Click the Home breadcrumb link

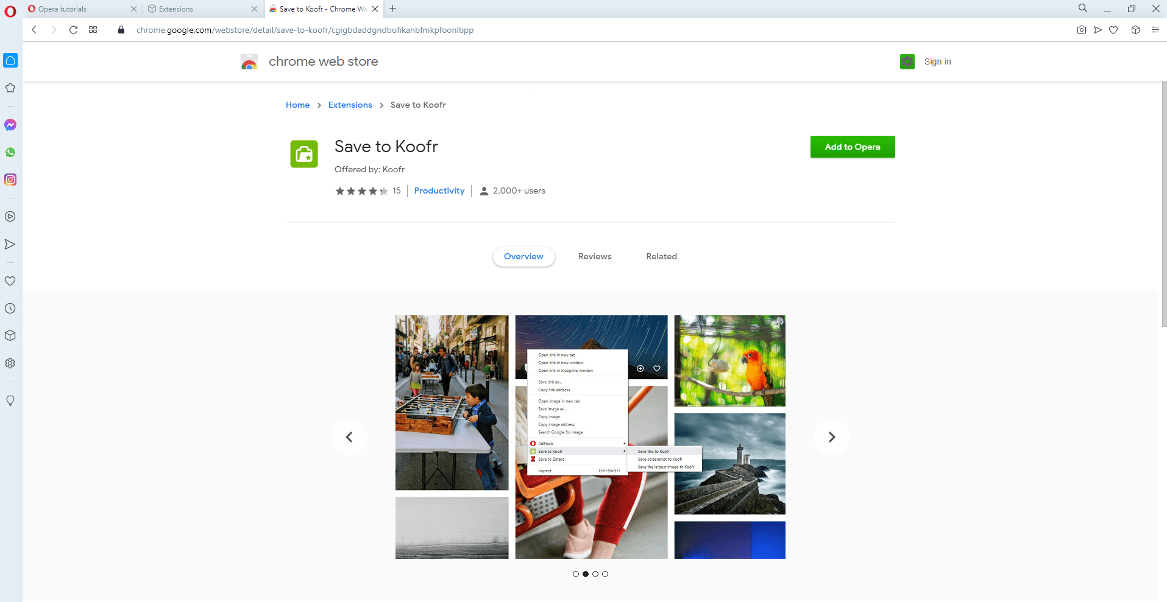(x=297, y=105)
